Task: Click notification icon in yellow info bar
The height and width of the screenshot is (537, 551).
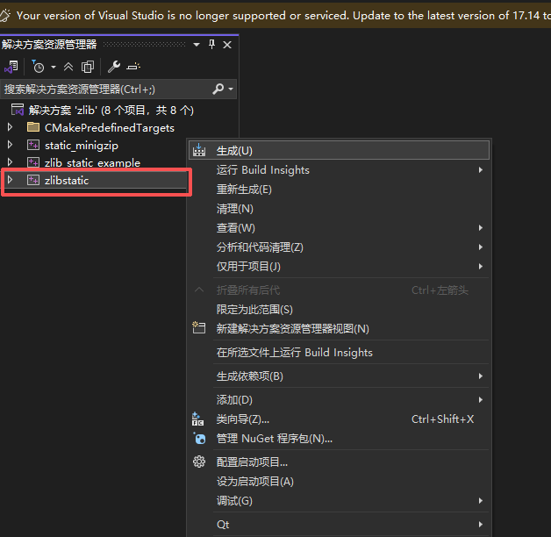Action: click(x=5, y=16)
